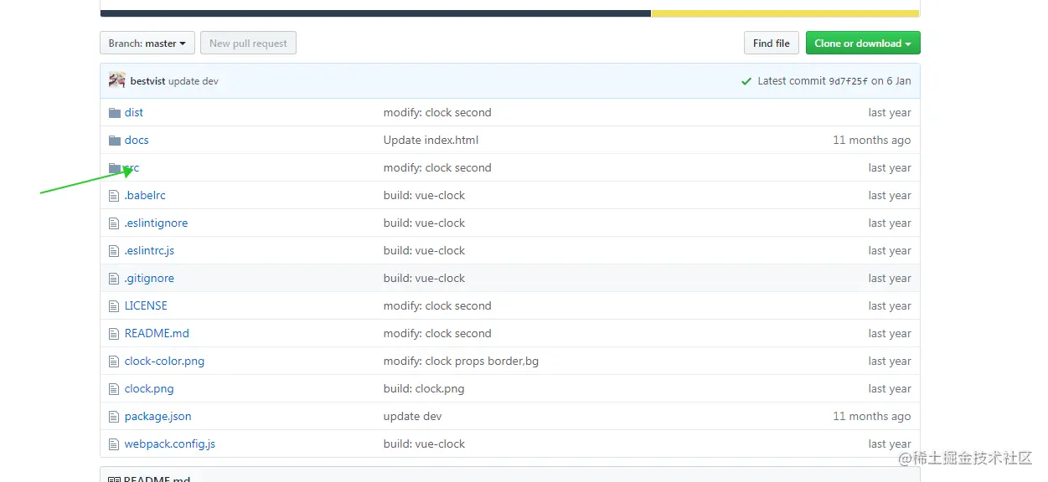
Task: Click the .eslintrc.js file icon
Action: [115, 251]
